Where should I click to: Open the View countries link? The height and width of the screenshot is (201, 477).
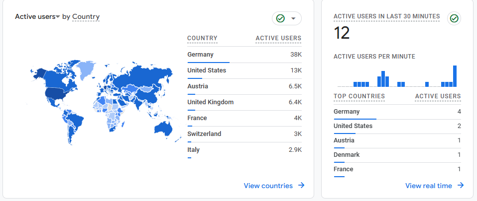click(268, 186)
